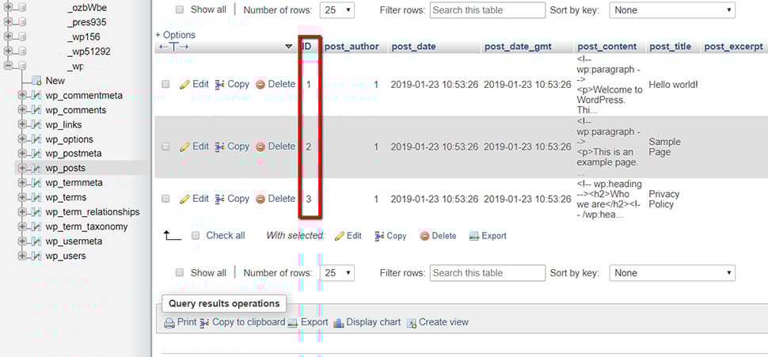Screen dimensions: 768x357
Task: Click the Export icon in query results operations
Action: coord(293,323)
